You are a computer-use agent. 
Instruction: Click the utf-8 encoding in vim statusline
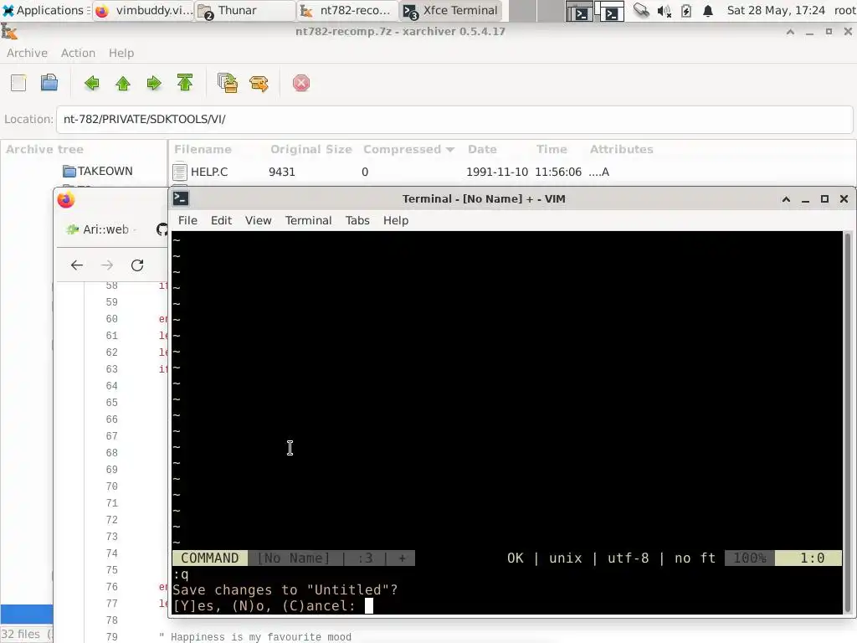pyautogui.click(x=628, y=558)
